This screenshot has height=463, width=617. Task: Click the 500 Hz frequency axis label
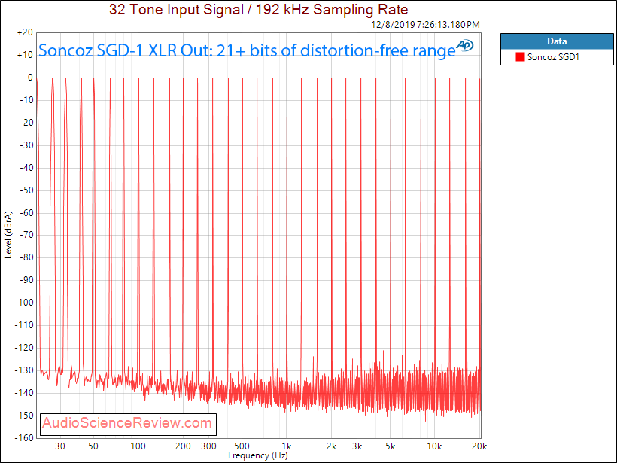pyautogui.click(x=242, y=446)
